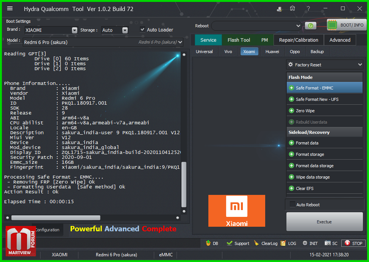Click plus icon beside Rebuild Userdata

coord(291,122)
